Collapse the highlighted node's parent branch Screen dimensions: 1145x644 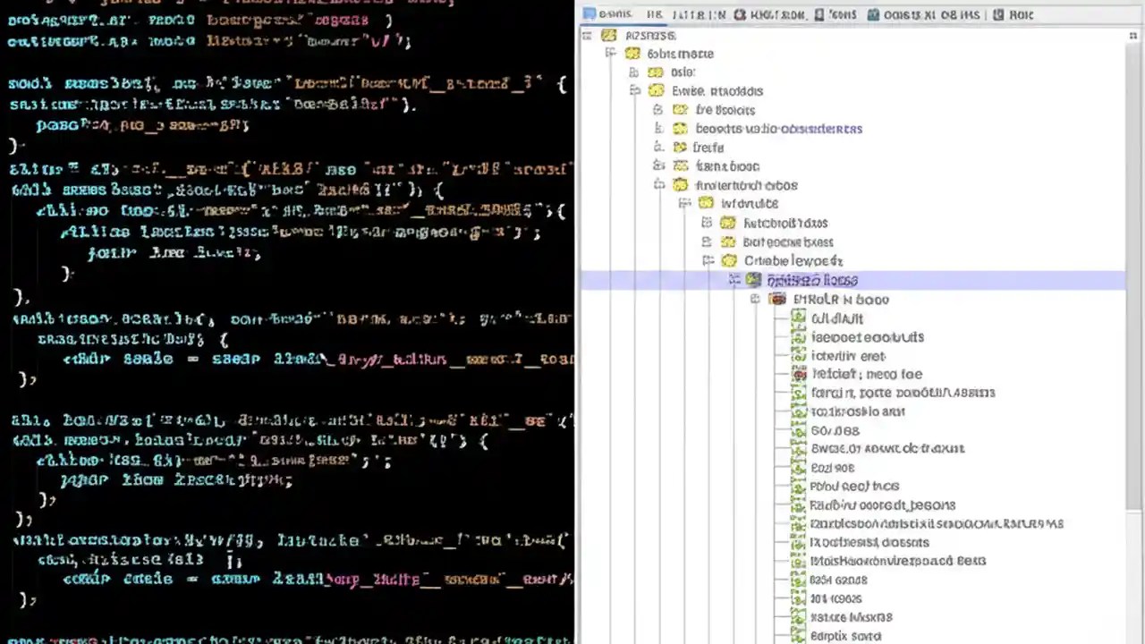click(708, 260)
